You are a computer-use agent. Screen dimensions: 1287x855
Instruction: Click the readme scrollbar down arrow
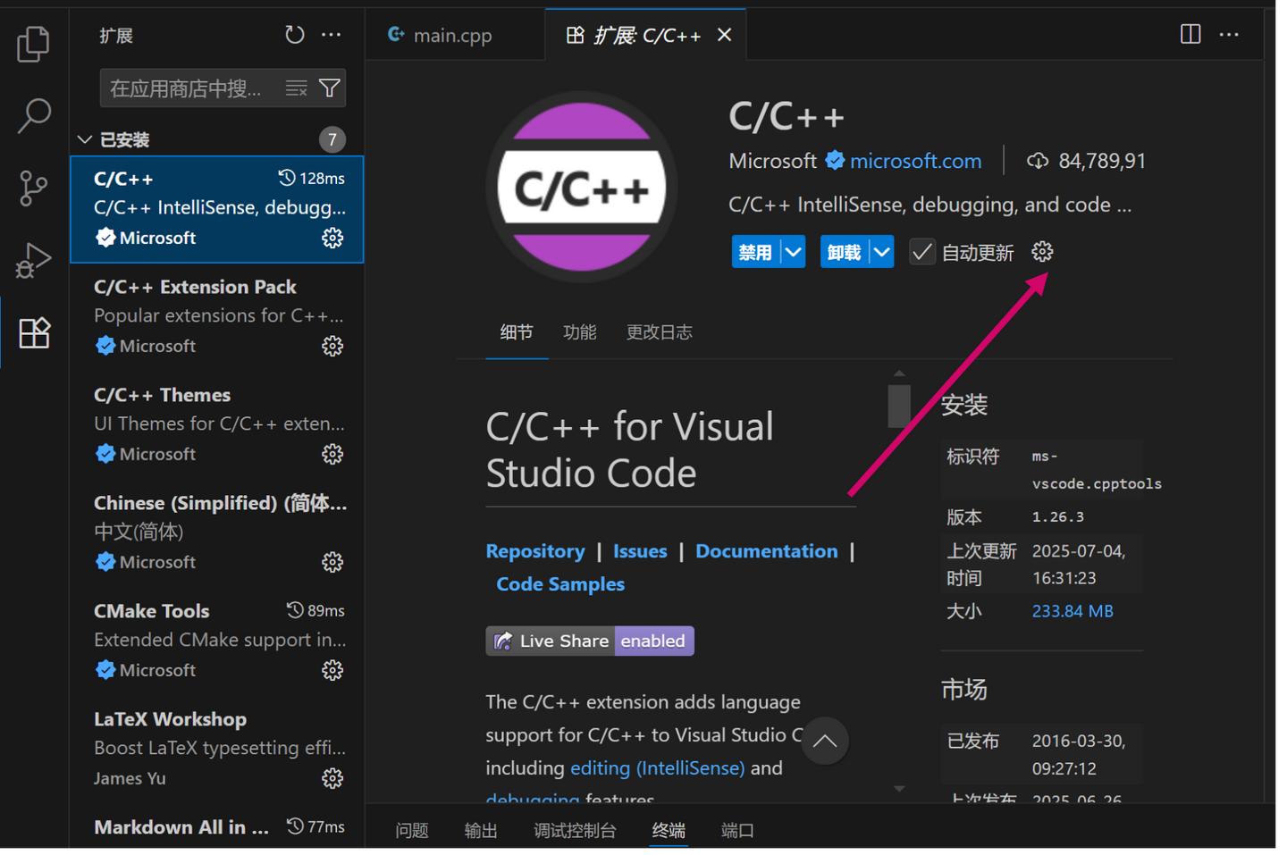coord(899,789)
